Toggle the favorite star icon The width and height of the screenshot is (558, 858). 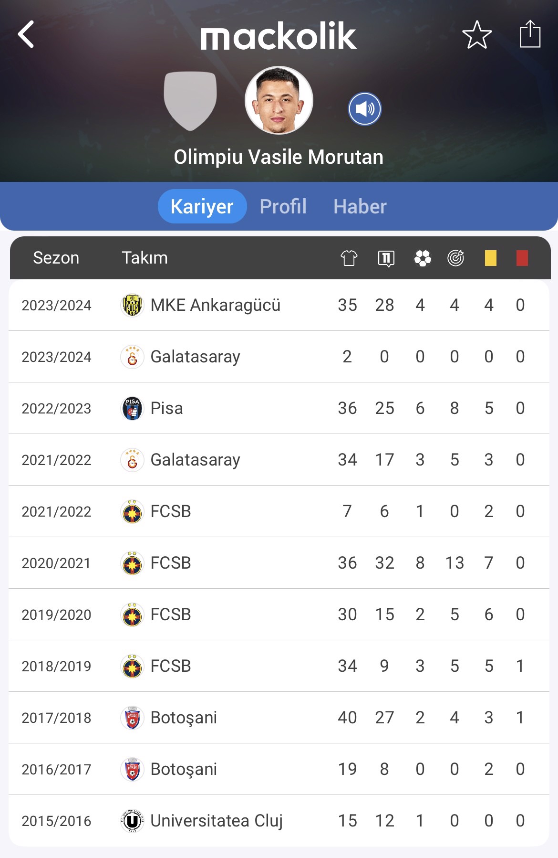coord(476,34)
